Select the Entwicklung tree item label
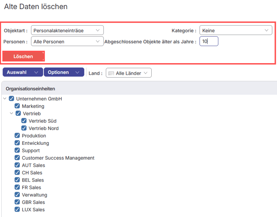This screenshot has width=277, height=217. click(35, 143)
